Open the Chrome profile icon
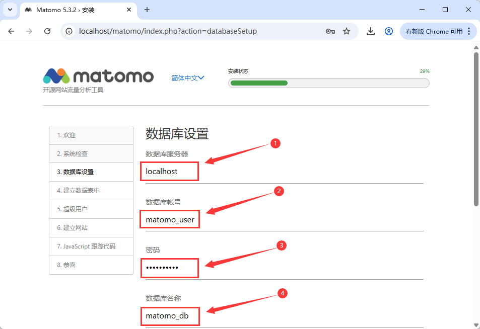 (389, 31)
